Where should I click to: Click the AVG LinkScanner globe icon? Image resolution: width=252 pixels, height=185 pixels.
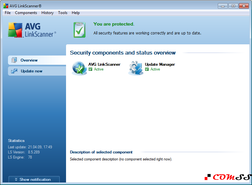(x=79, y=68)
